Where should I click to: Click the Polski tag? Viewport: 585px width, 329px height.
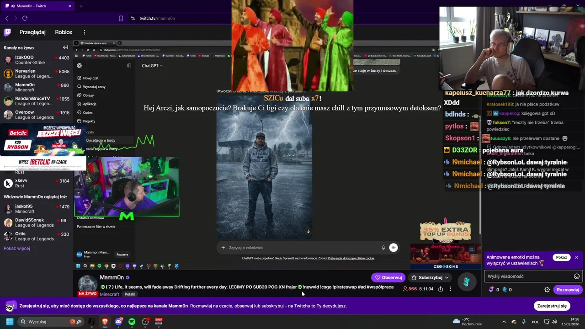[130, 294]
